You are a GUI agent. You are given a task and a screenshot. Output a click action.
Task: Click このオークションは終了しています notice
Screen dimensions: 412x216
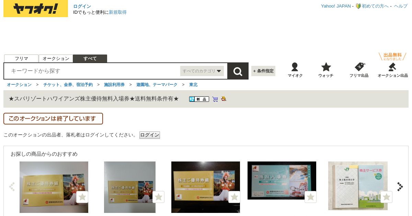[x=53, y=119]
